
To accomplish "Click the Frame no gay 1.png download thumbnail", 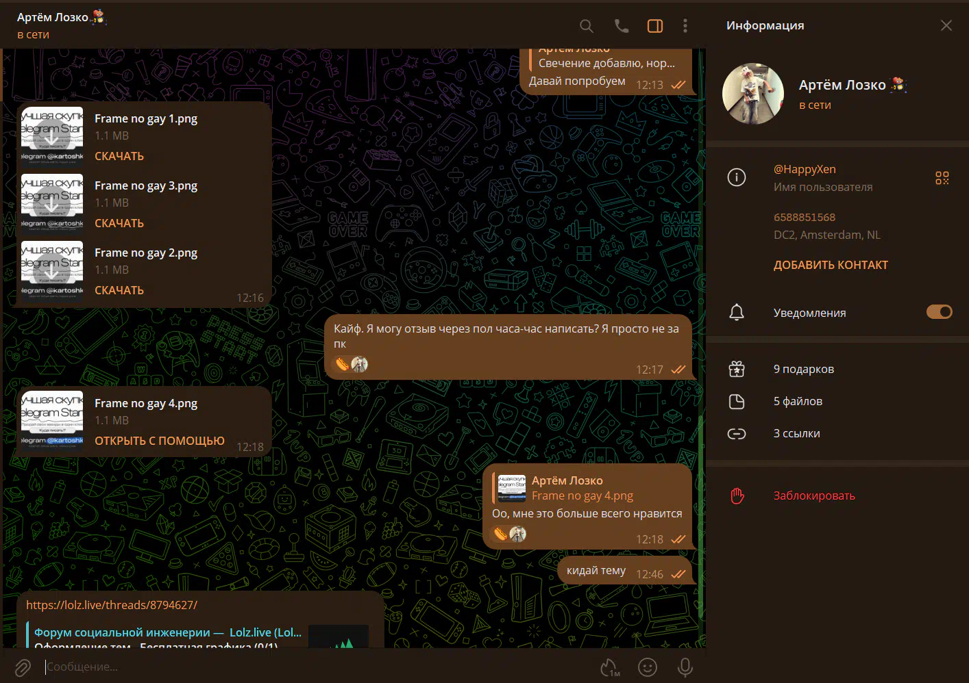I will click(52, 138).
